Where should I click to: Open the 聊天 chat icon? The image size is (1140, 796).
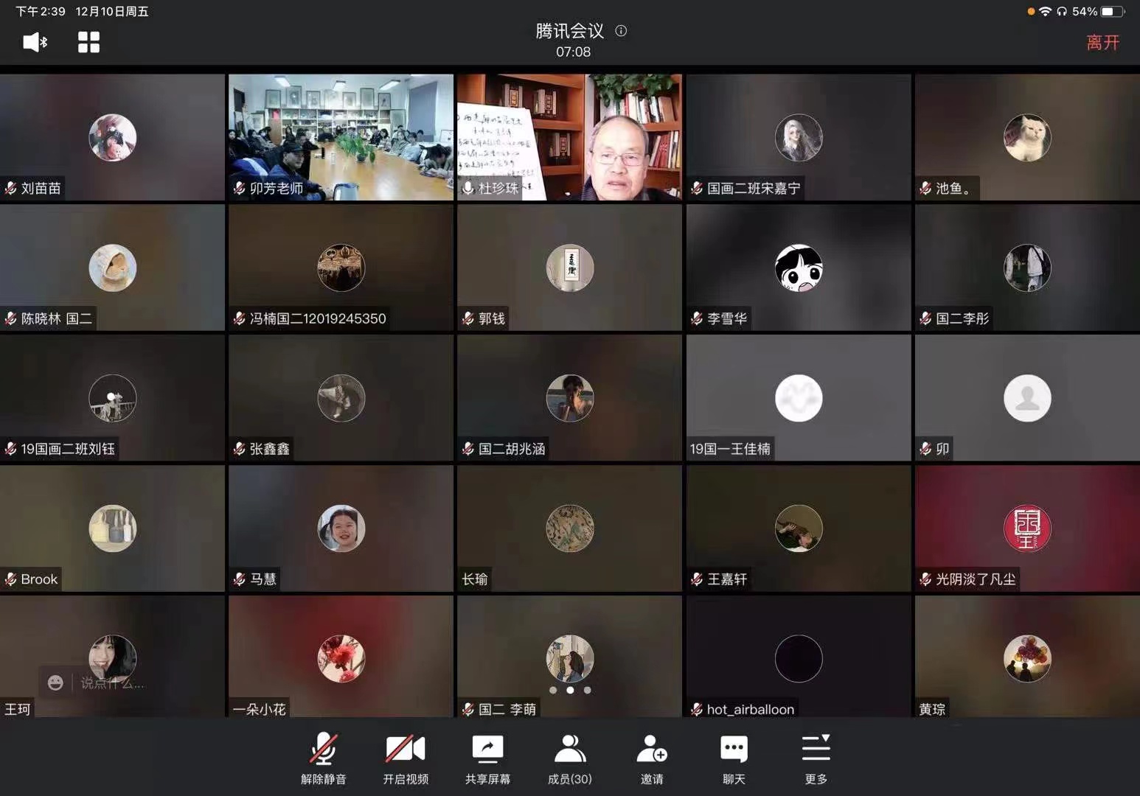click(734, 759)
